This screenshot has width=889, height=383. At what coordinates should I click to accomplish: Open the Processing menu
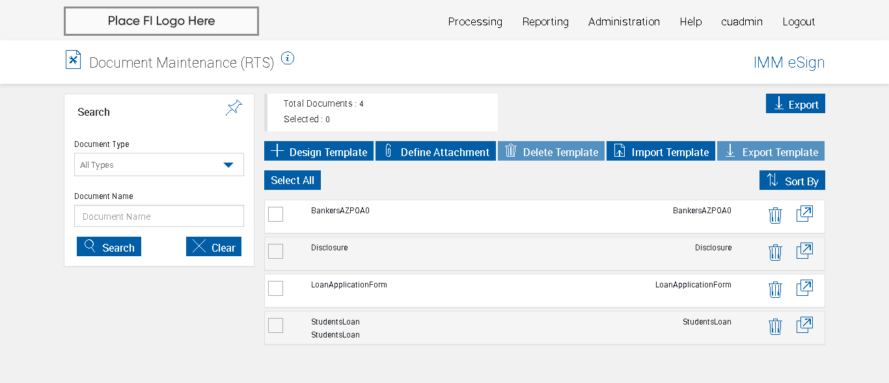click(x=475, y=21)
